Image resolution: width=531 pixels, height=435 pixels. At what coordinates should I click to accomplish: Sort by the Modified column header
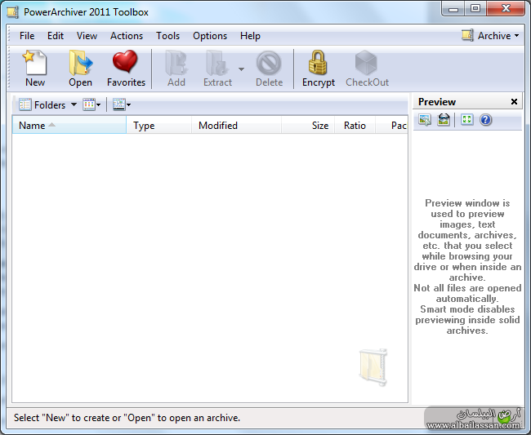(236, 125)
